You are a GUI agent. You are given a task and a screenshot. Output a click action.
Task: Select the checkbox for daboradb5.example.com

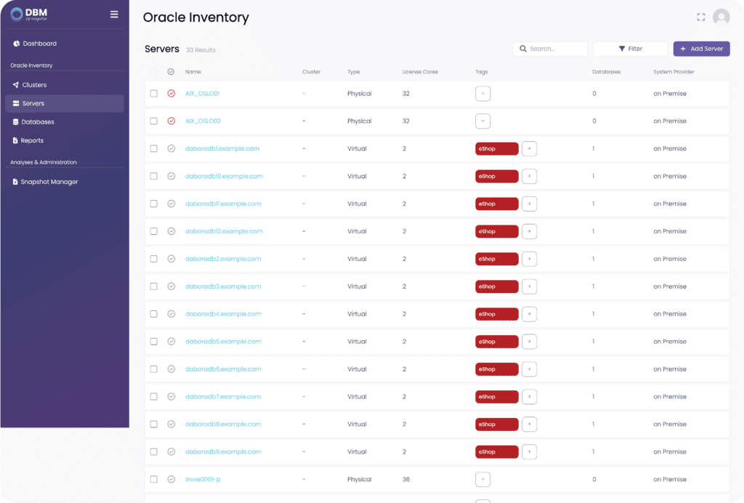(153, 342)
